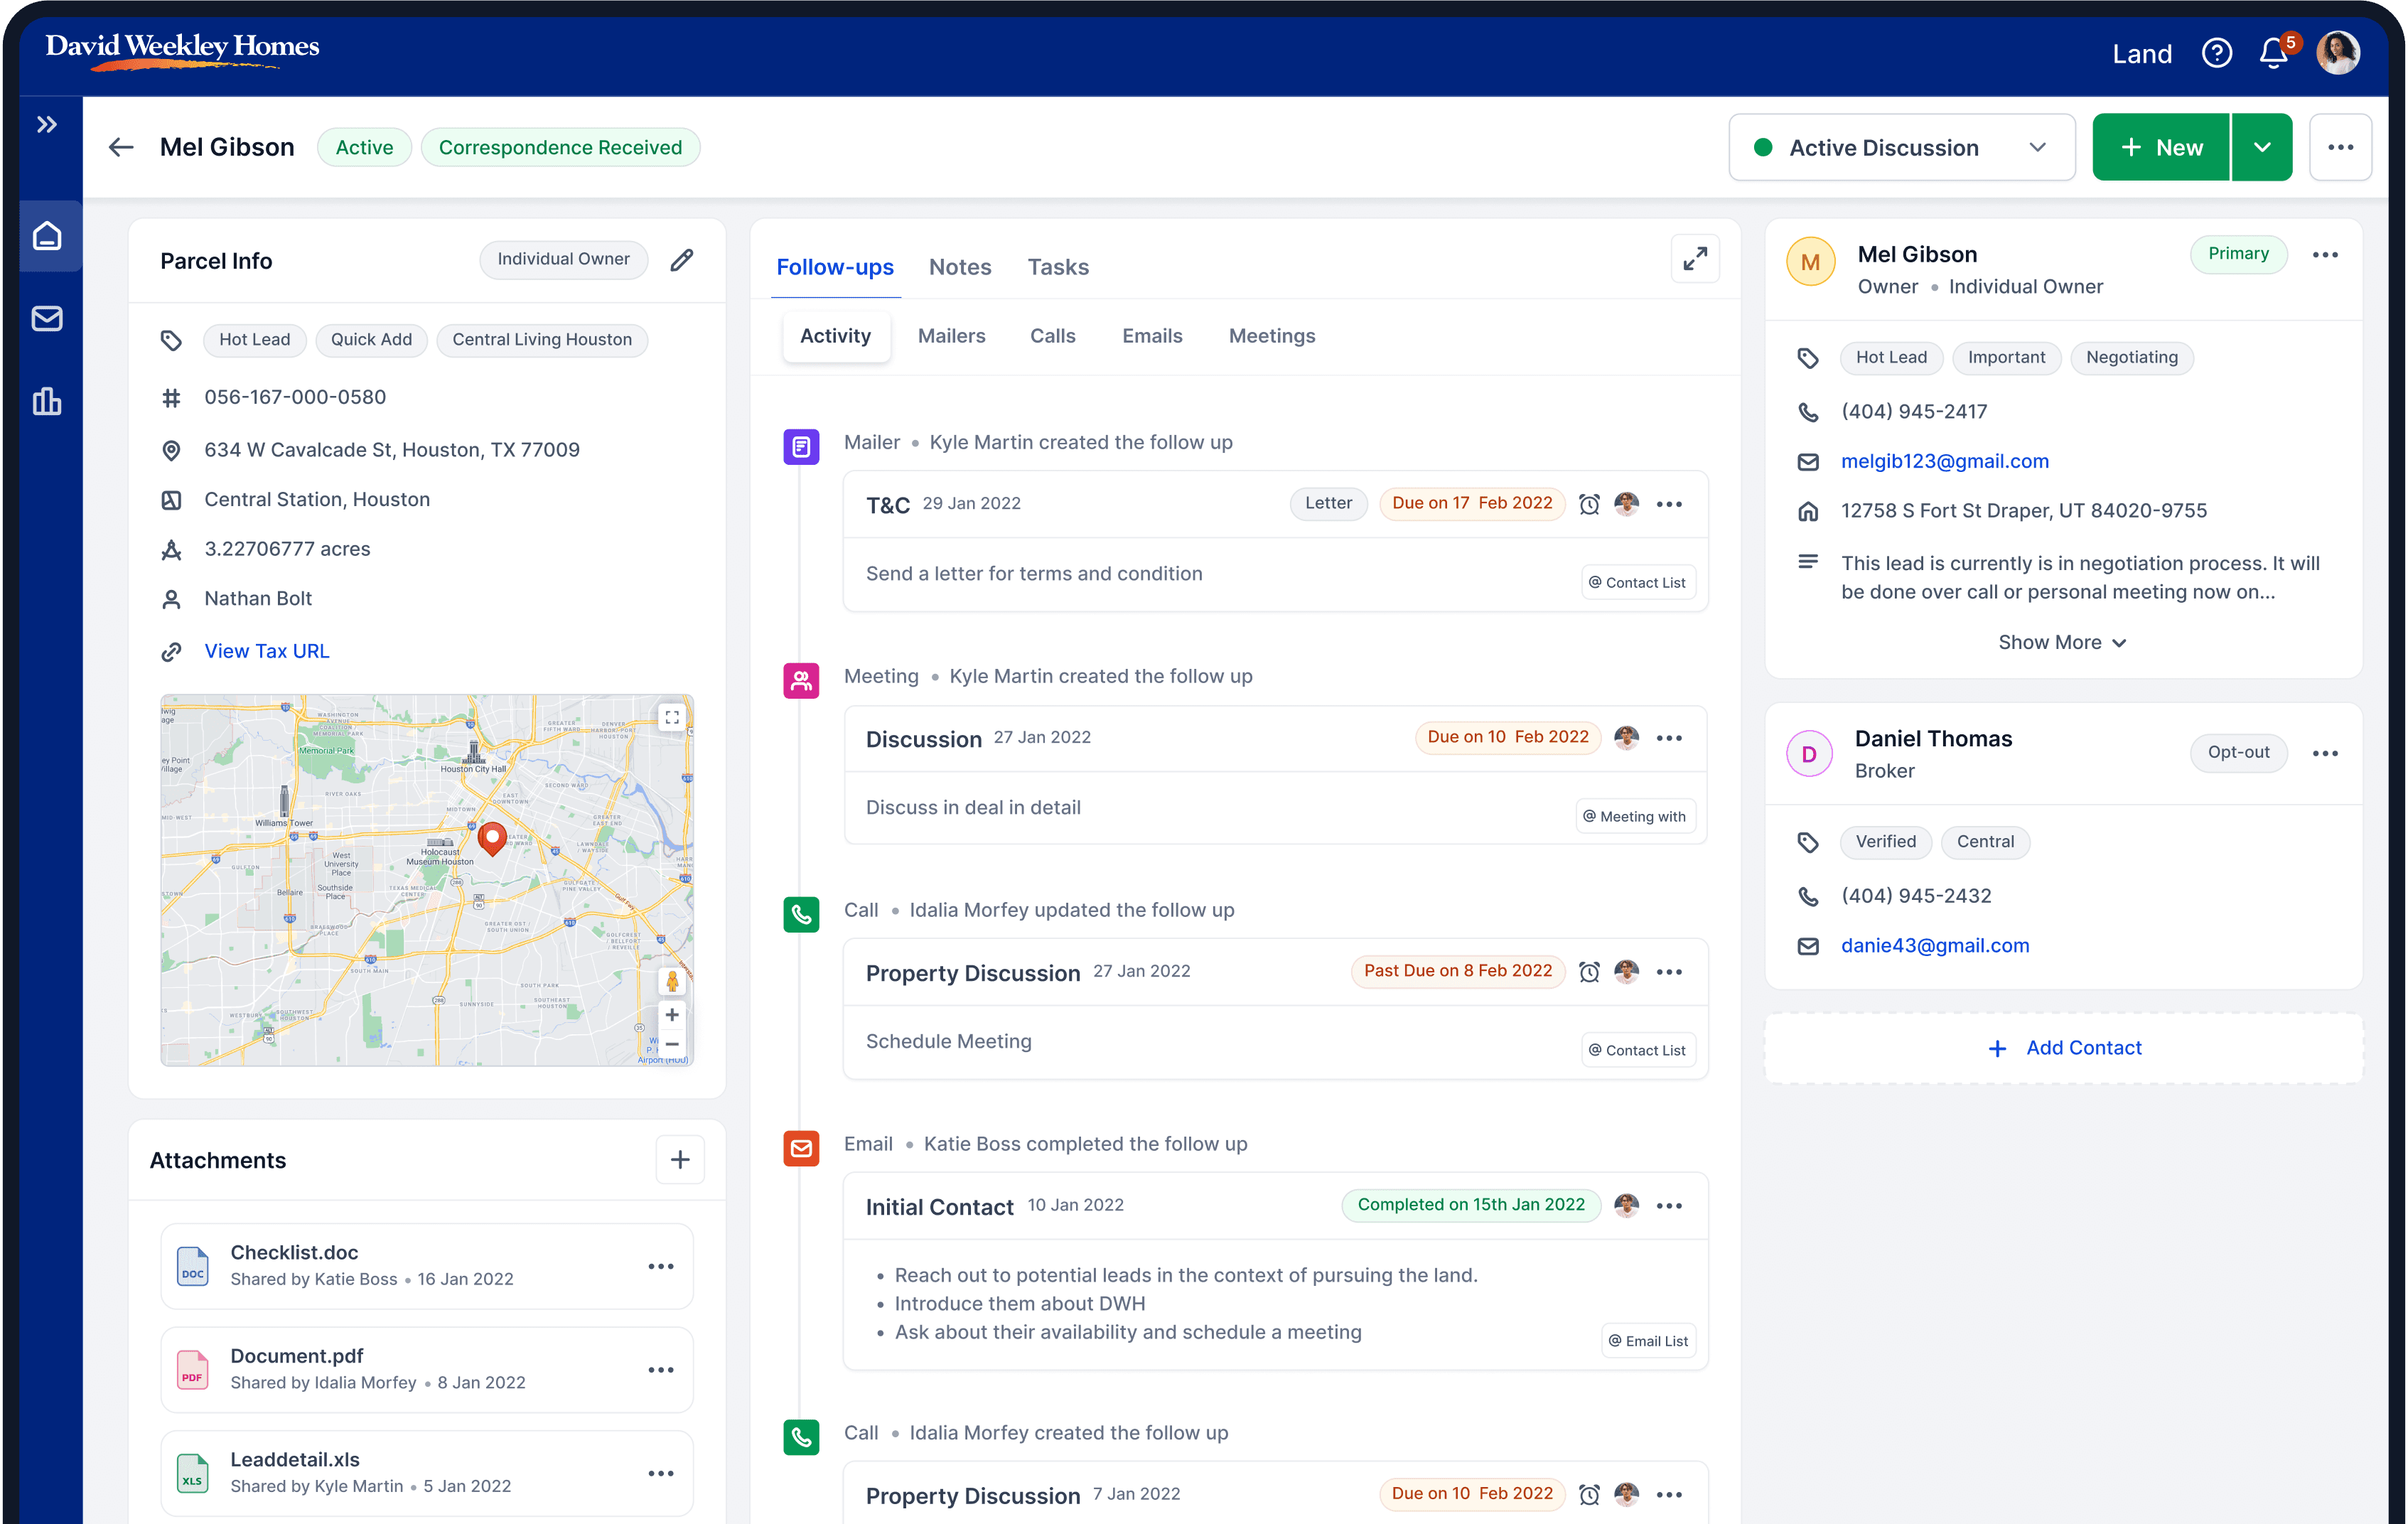Edit Parcel Info with pencil icon
This screenshot has width=2408, height=1524.
(682, 260)
